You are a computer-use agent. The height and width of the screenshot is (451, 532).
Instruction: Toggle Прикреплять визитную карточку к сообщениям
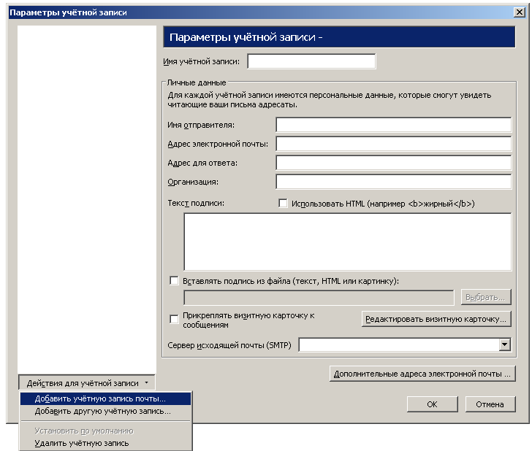[x=174, y=319]
